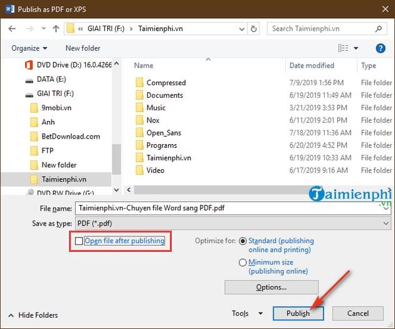This screenshot has width=395, height=329.
Task: Click the breadcrumb chevron after GIAI TRI
Action: tap(131, 29)
